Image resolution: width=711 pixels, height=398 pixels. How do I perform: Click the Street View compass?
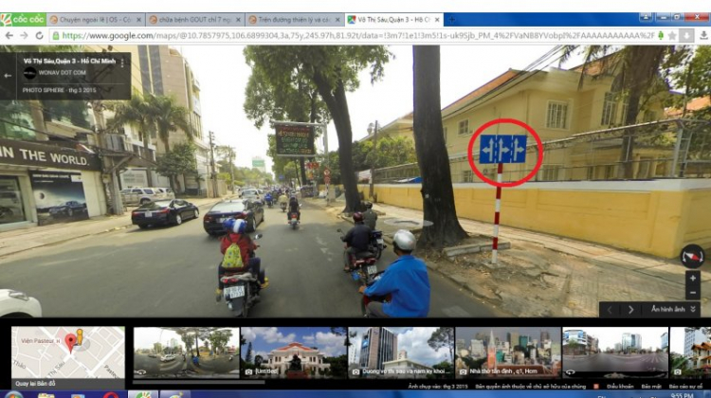[692, 257]
